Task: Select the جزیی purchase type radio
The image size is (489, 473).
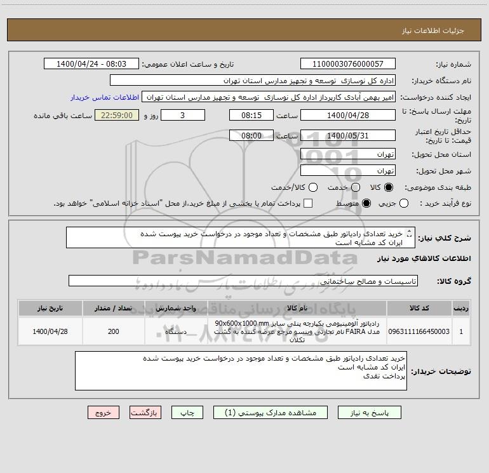Action: tap(404, 203)
